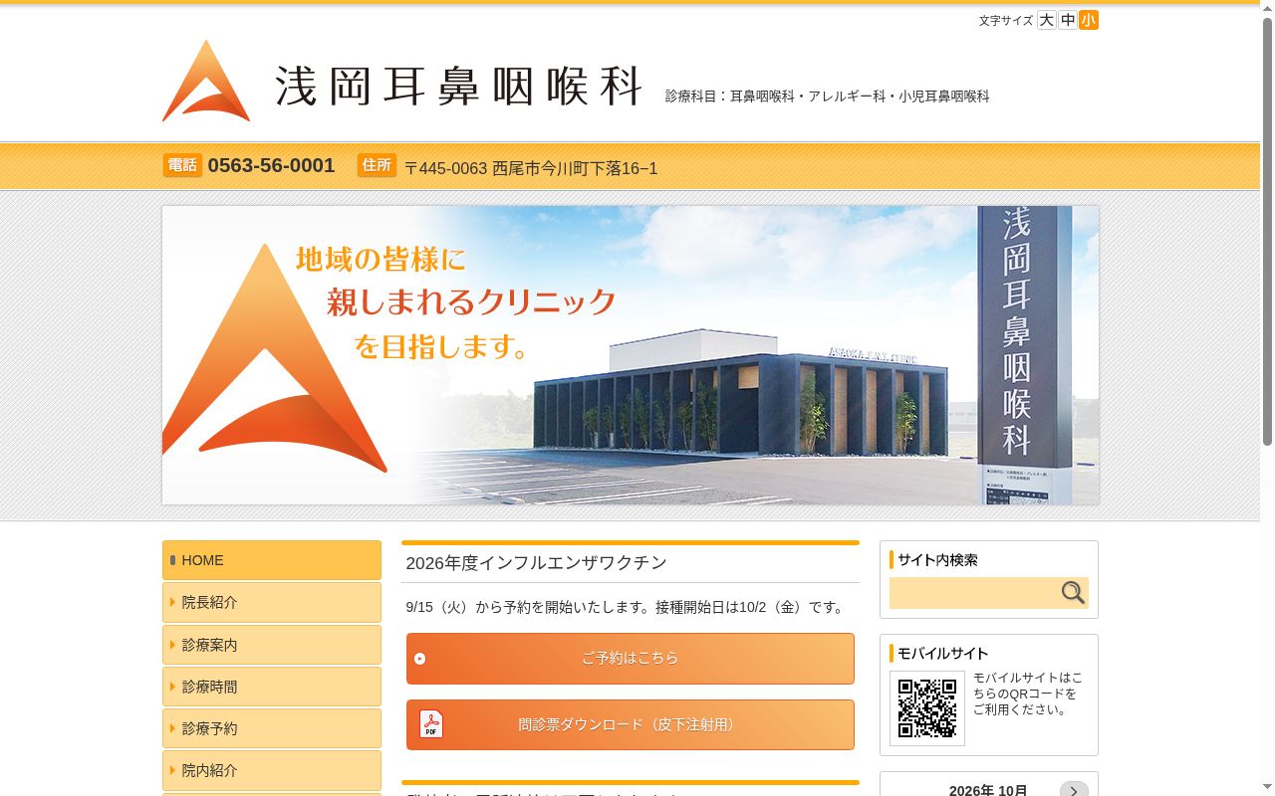1275x796 pixels.
Task: Click the mobile site QR code description
Action: [x=1028, y=694]
